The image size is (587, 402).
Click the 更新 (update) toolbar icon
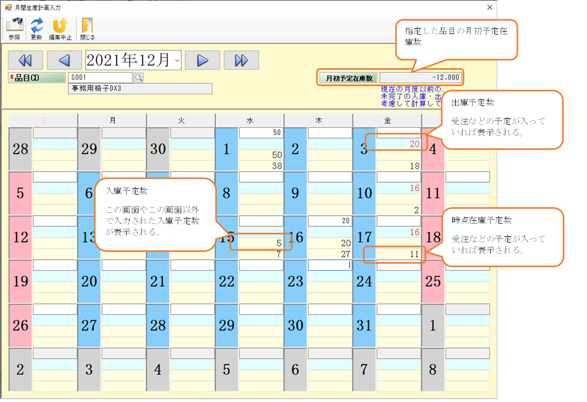(36, 28)
